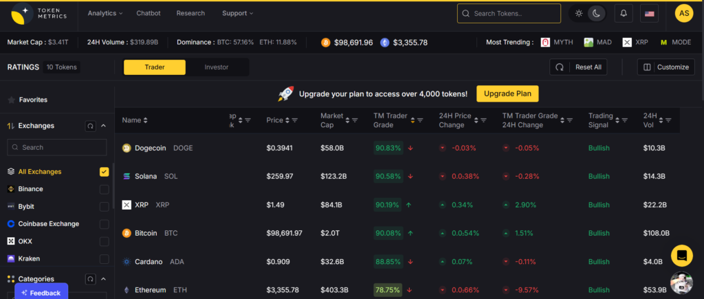The image size is (704, 299).
Task: Click the Cardano coin icon
Action: (126, 262)
